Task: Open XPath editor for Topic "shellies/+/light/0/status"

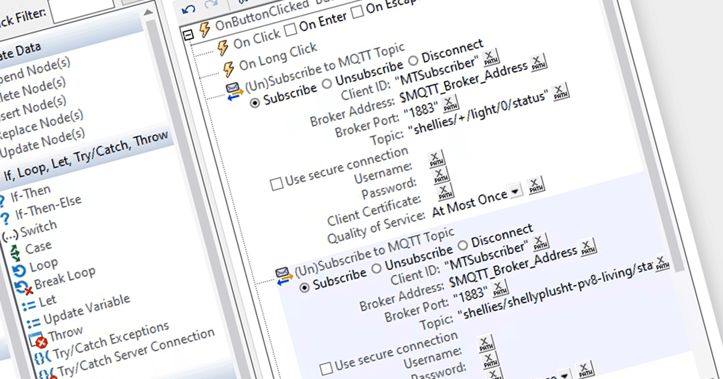Action: pyautogui.click(x=560, y=93)
